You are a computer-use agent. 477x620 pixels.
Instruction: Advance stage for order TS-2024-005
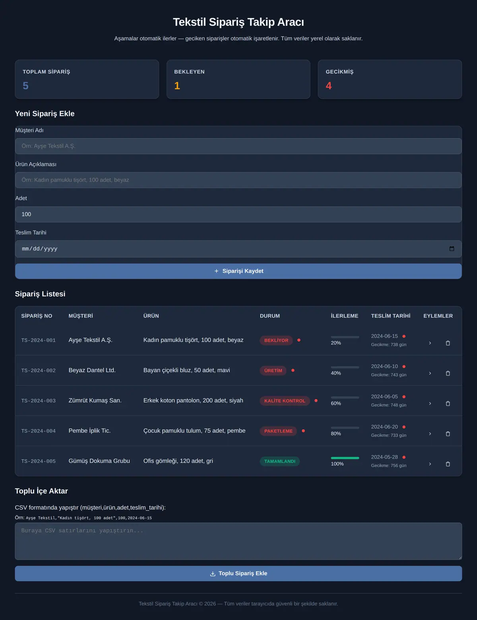[x=430, y=464]
